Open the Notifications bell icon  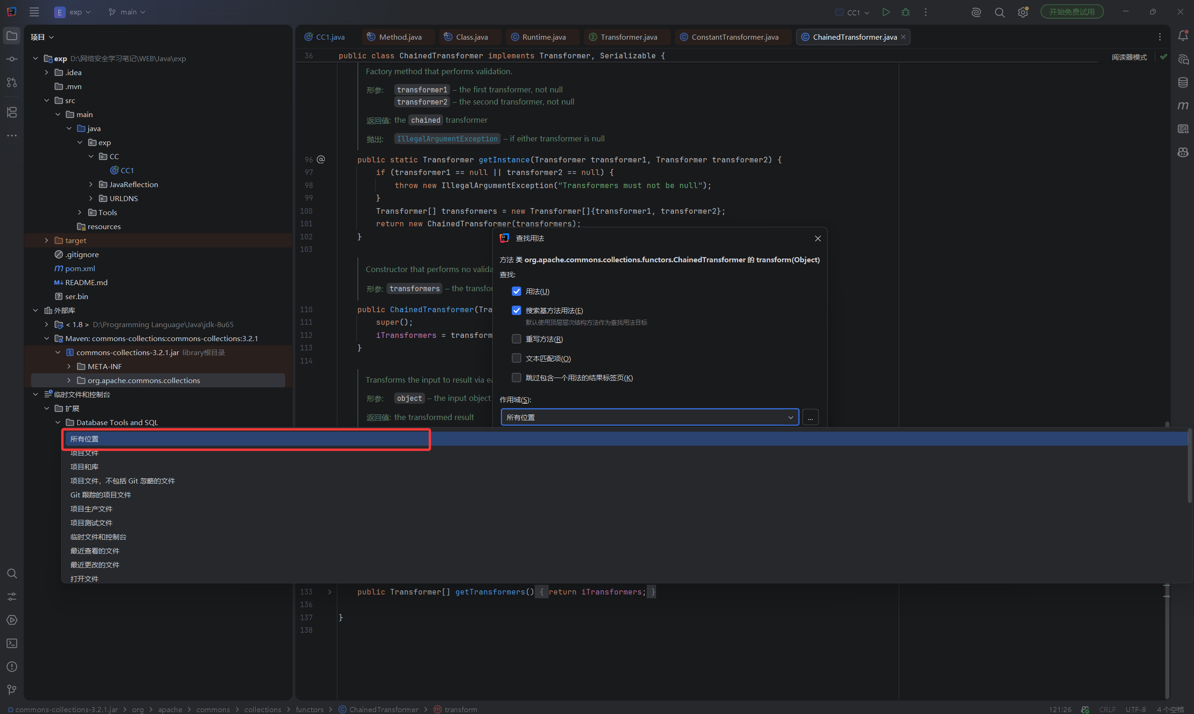(x=1183, y=36)
